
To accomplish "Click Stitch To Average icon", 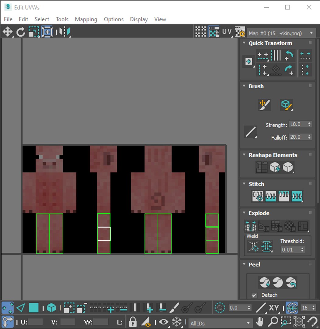I will tap(270, 196).
